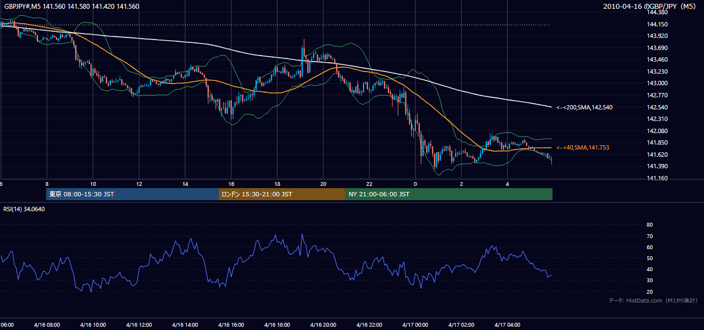704x330 pixels.
Task: Click the 4/16 22:00 date label
Action: point(369,324)
